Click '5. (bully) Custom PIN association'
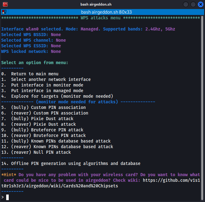 coord(43,108)
